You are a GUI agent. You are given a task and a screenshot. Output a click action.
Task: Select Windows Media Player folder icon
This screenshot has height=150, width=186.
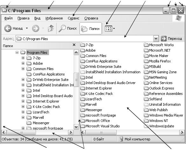[146, 115]
